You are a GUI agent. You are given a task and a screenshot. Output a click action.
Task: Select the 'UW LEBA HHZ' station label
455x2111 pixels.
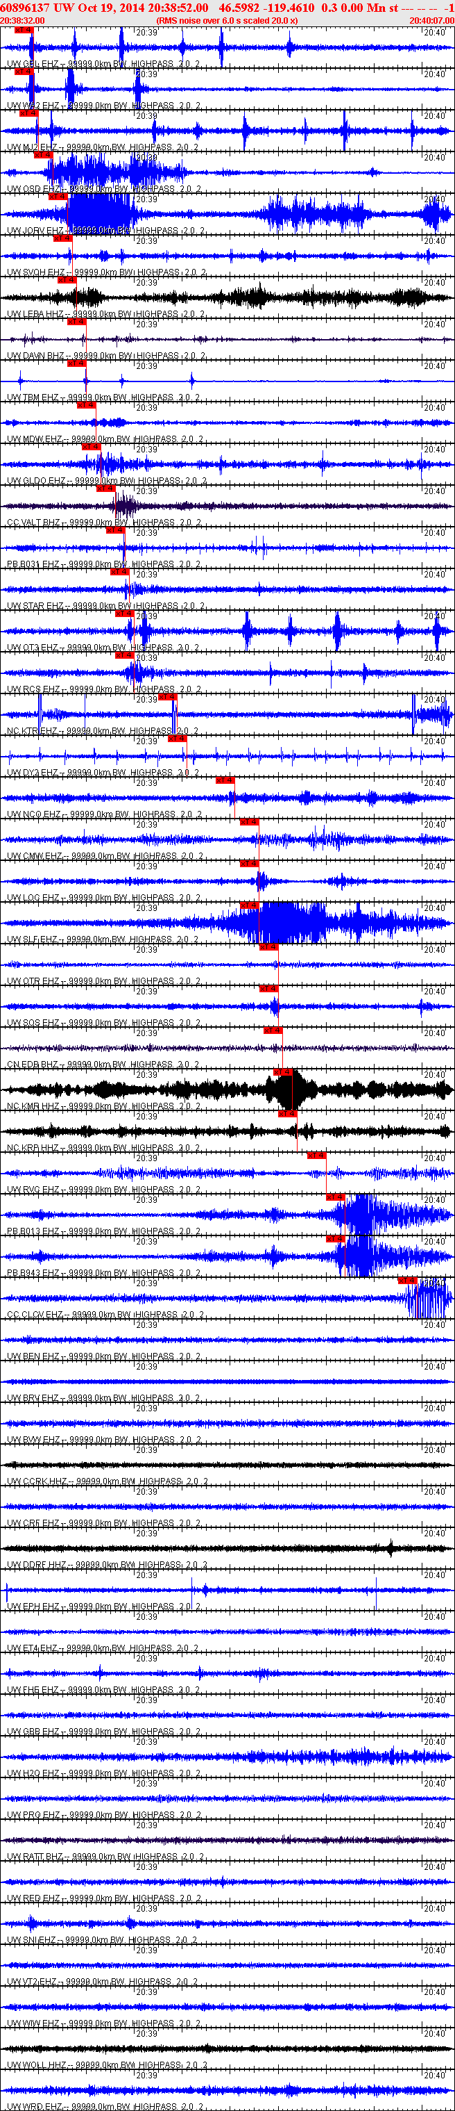point(36,315)
